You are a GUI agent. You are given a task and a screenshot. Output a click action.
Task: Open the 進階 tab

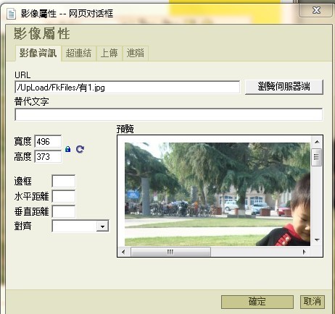[x=136, y=53]
